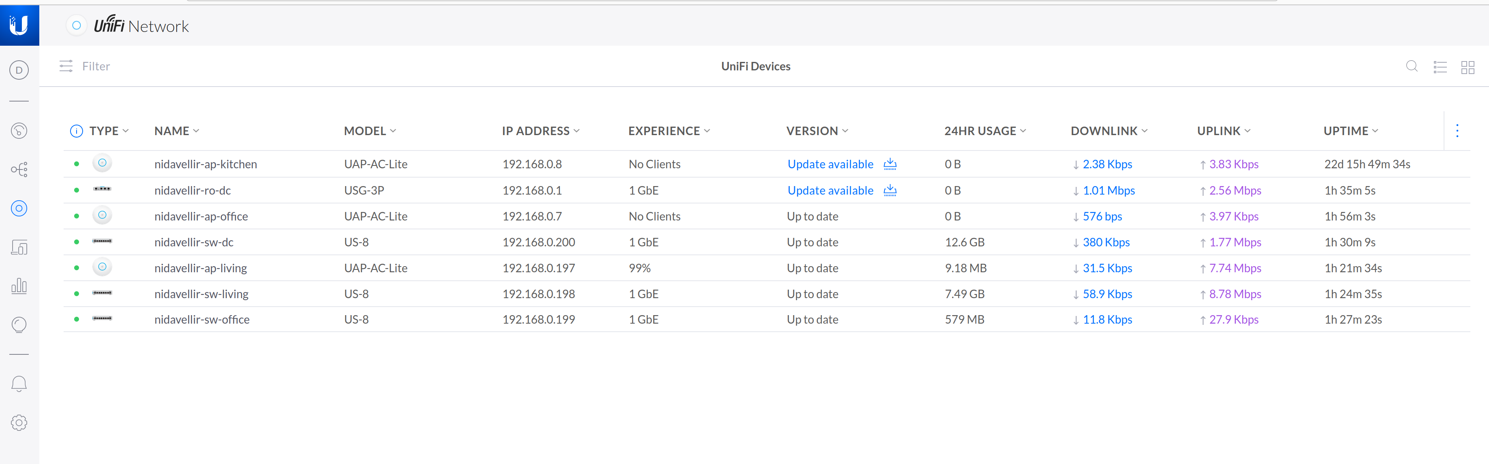The image size is (1489, 464).
Task: Open the Alerts bell icon
Action: pyautogui.click(x=19, y=384)
